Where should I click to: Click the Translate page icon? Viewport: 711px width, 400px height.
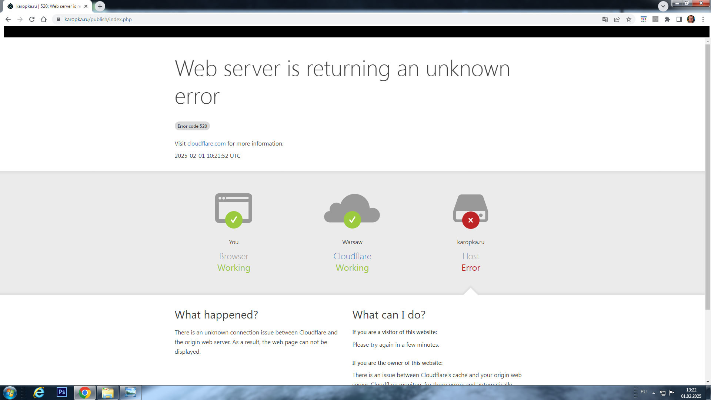pos(605,19)
